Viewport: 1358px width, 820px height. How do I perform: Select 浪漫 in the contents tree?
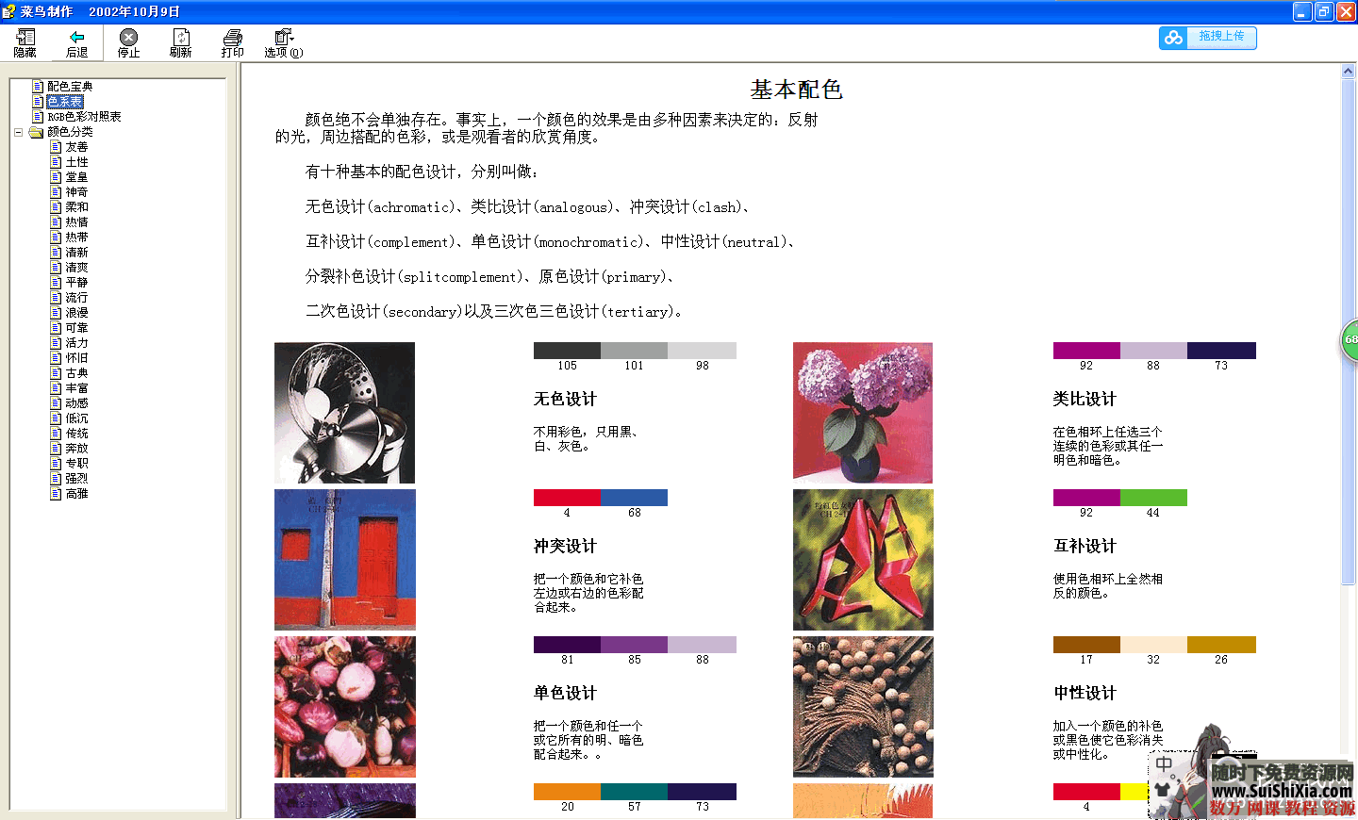click(x=76, y=313)
